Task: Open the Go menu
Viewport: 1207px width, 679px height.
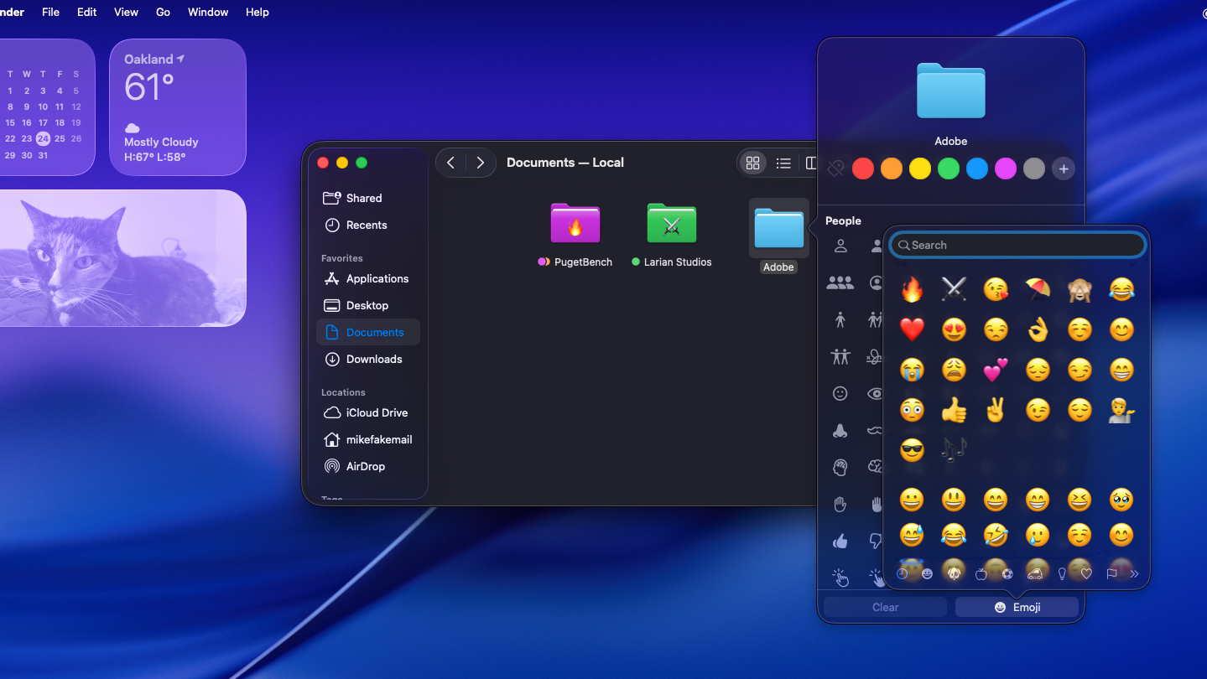Action: (163, 12)
